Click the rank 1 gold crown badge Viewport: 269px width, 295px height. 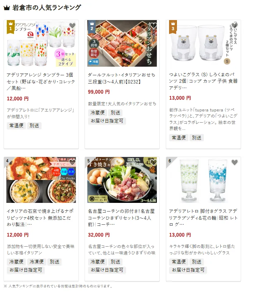coord(10,27)
